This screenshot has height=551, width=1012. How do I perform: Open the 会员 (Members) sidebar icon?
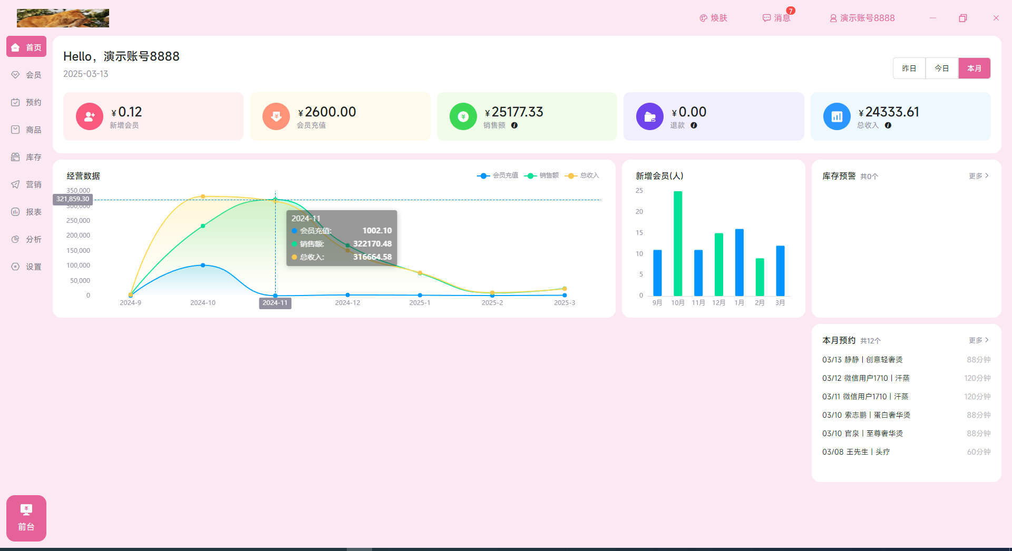[x=15, y=75]
